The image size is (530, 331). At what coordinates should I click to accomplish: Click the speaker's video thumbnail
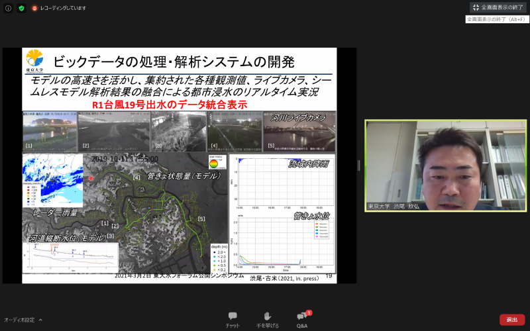point(445,165)
